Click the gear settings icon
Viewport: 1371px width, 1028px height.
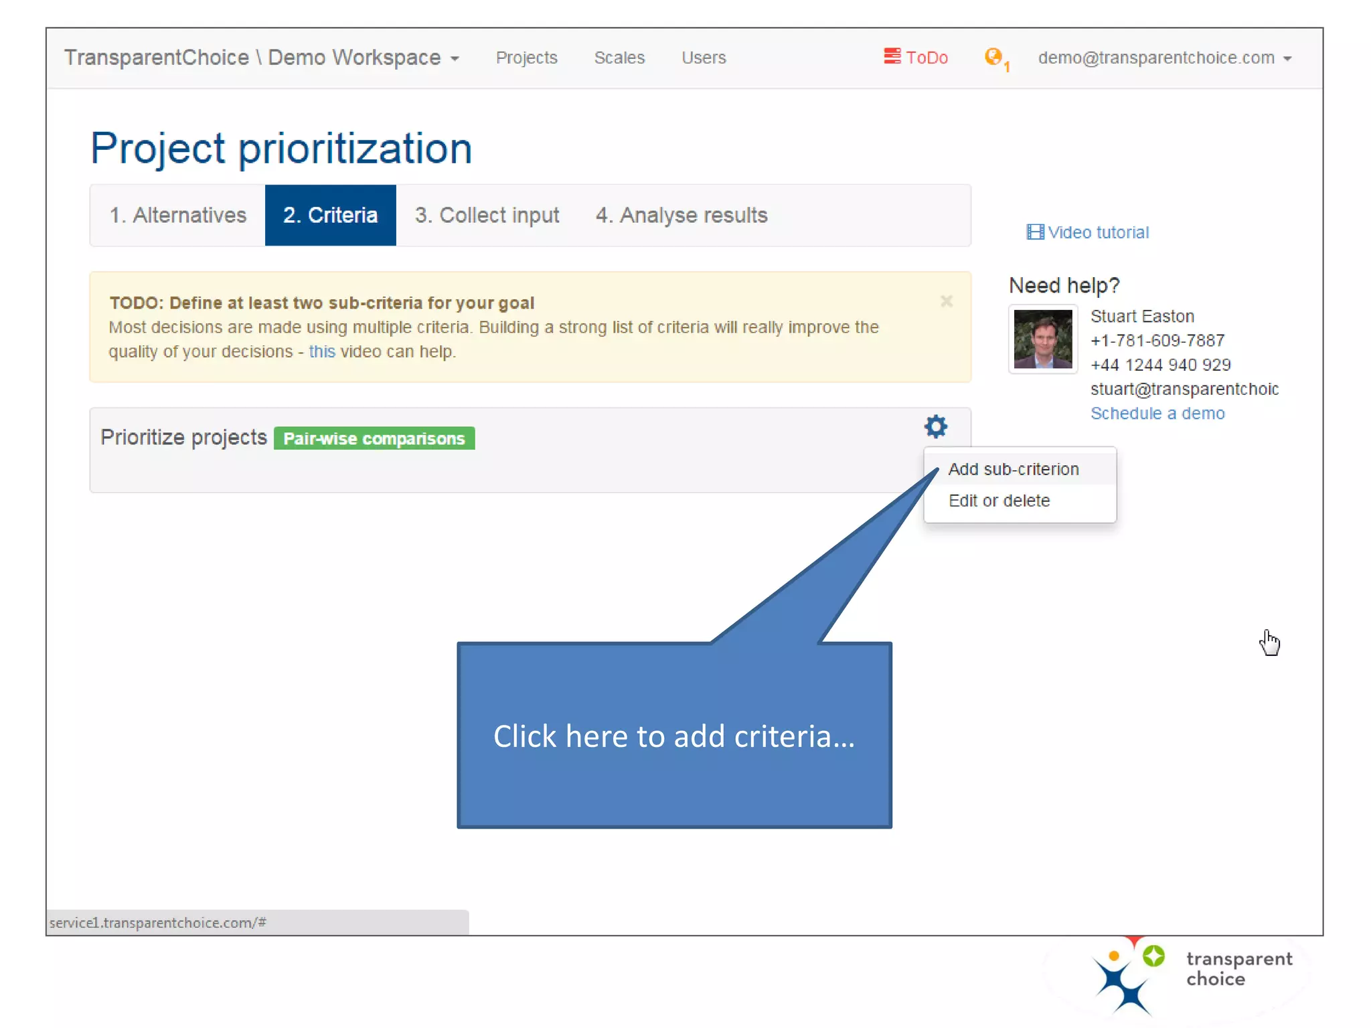(935, 426)
